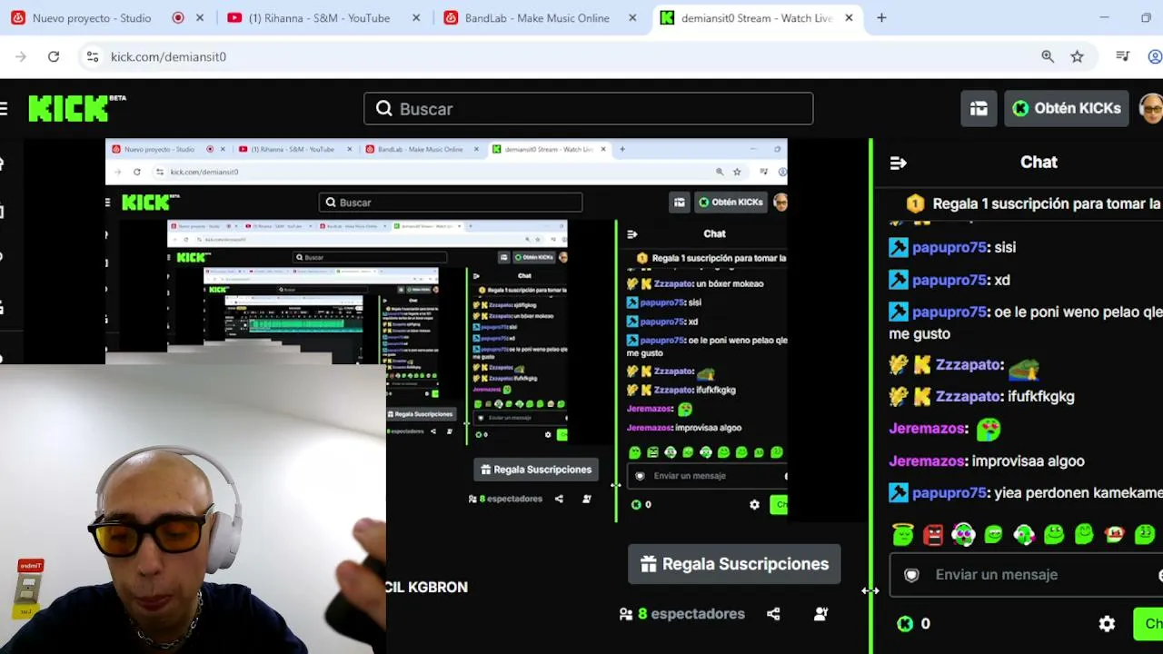Open the Kick hamburger sidebar menu
Image resolution: width=1163 pixels, height=654 pixels.
click(x=4, y=109)
